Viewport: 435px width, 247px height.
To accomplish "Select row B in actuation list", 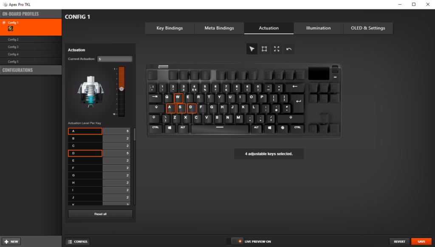I will [x=99, y=139].
